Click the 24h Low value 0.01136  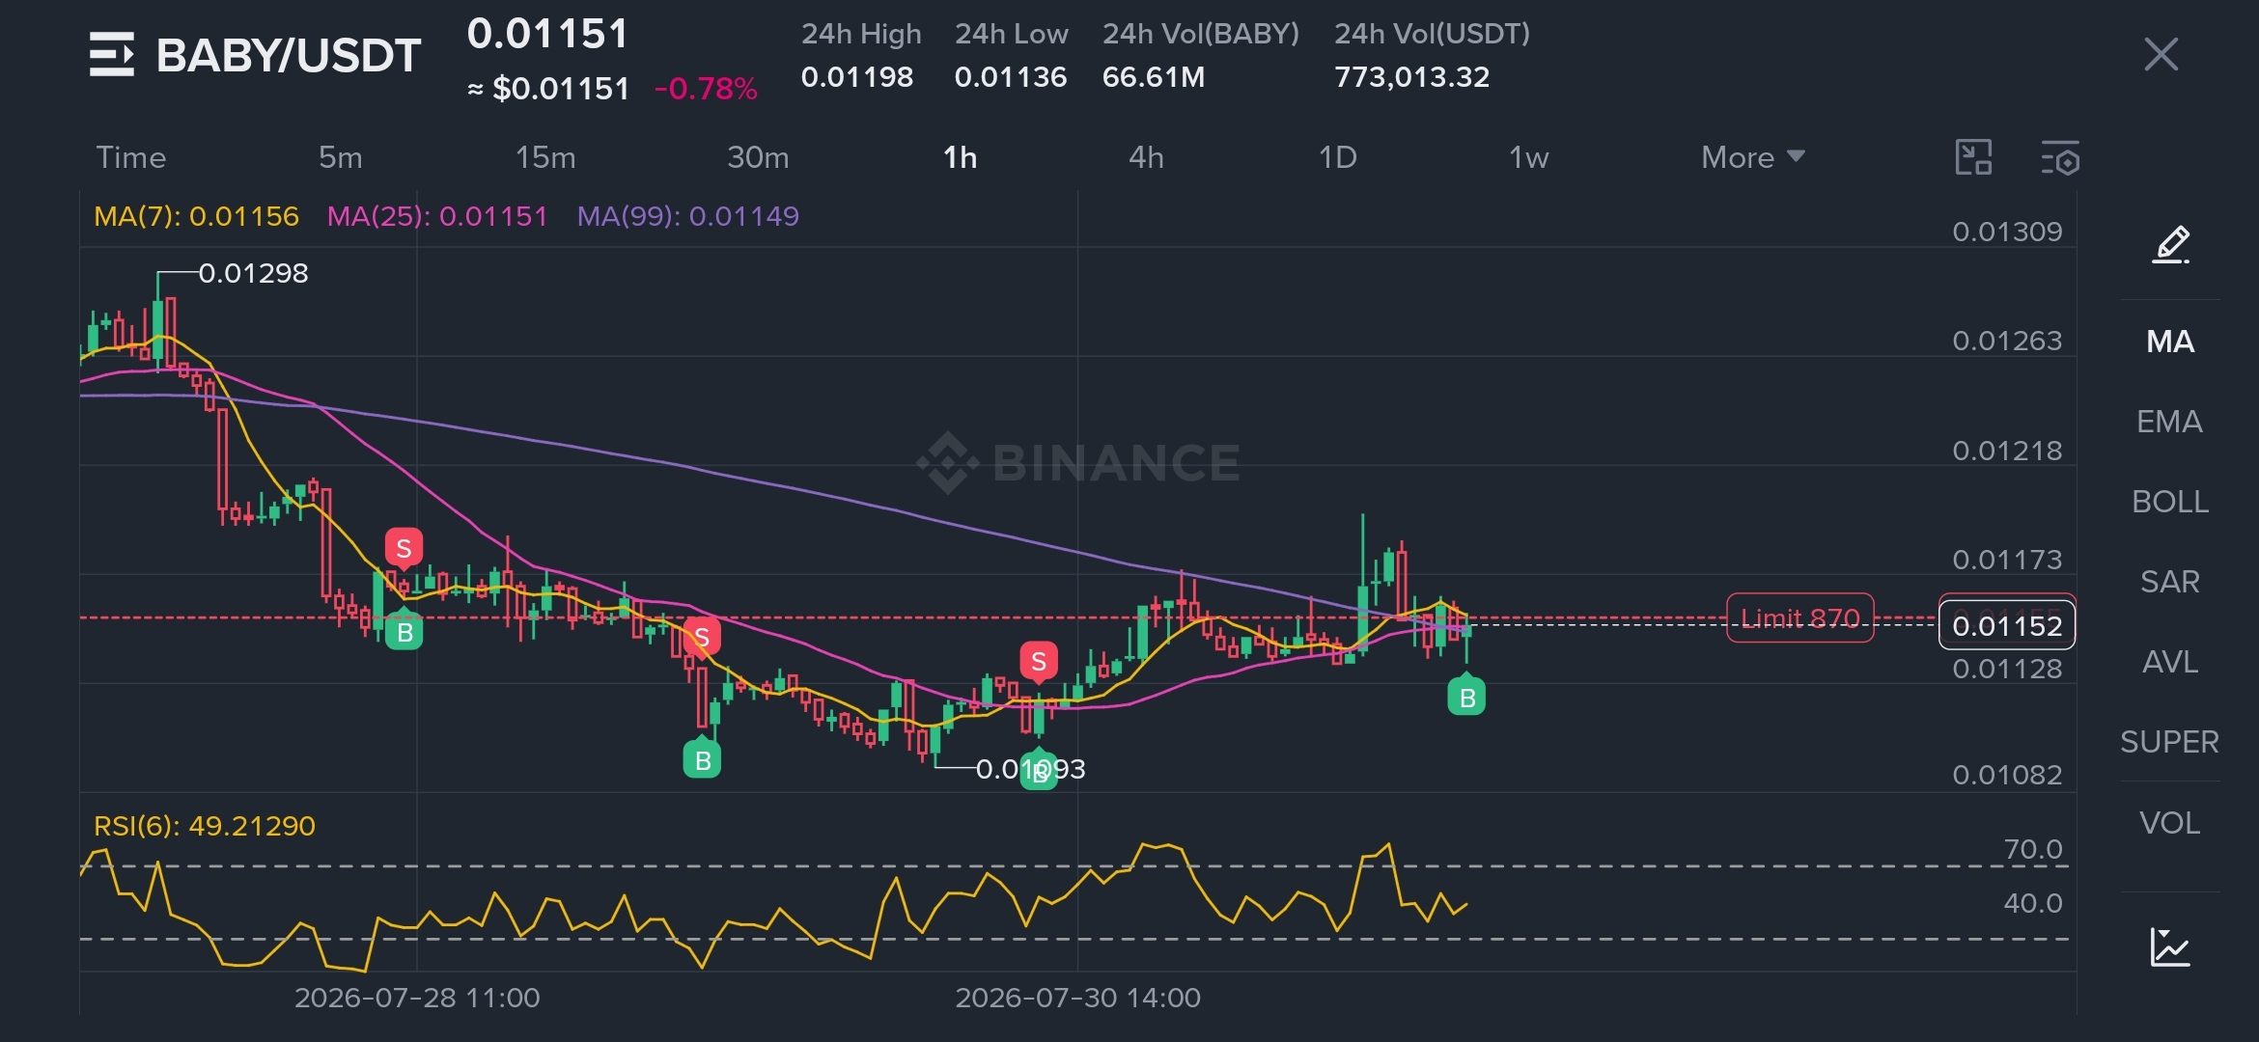tap(1011, 77)
